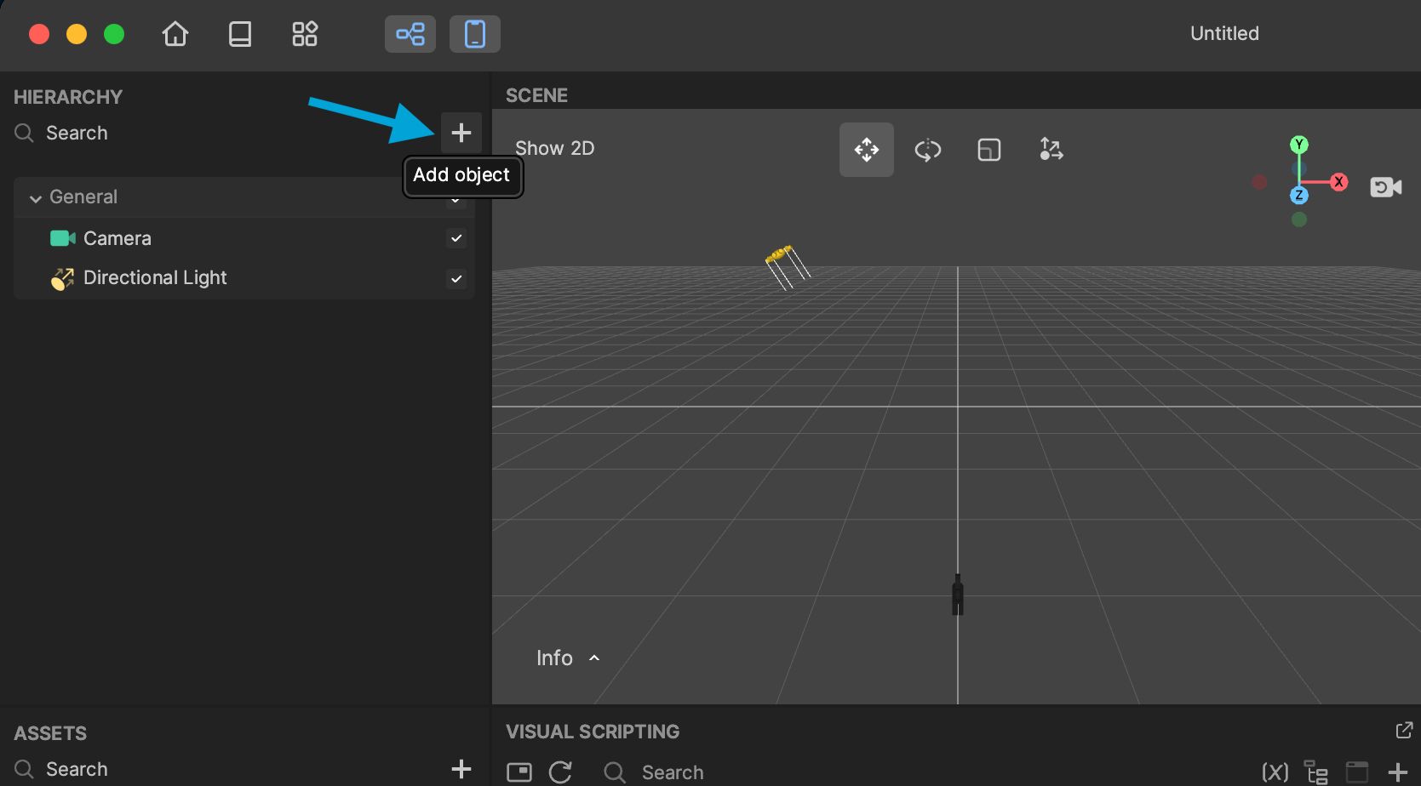Click the Visual Scripting refresh icon
The image size is (1421, 786).
(560, 772)
